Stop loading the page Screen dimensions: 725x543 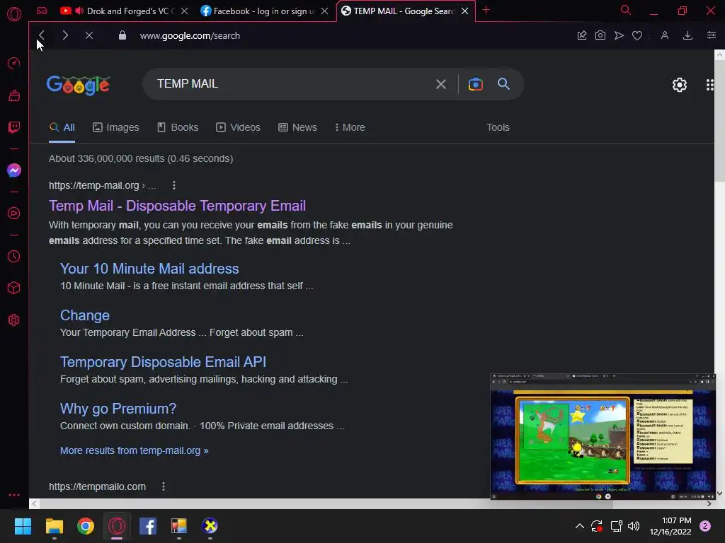coord(89,35)
